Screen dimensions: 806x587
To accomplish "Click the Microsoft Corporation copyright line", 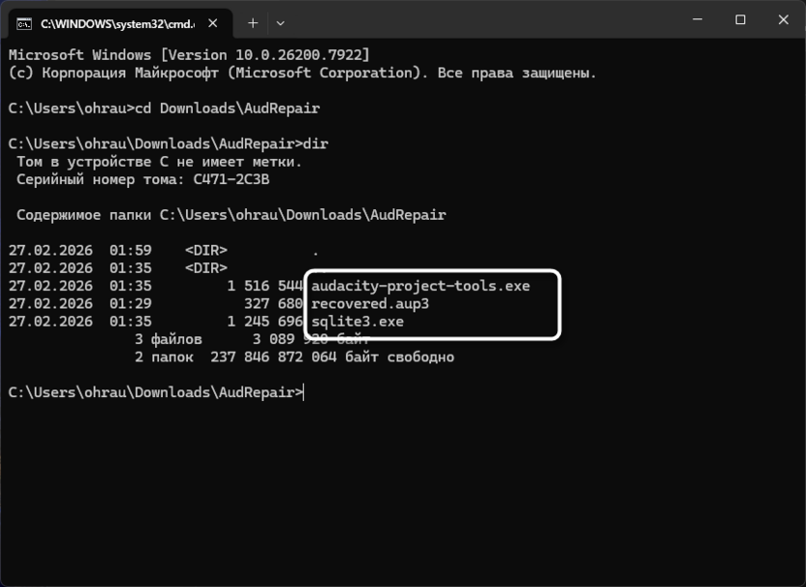I will (302, 73).
